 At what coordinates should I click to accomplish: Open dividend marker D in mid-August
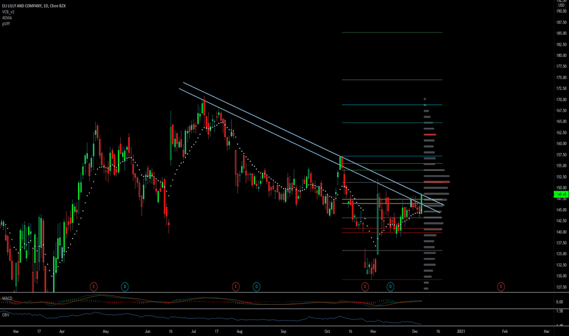click(x=256, y=287)
